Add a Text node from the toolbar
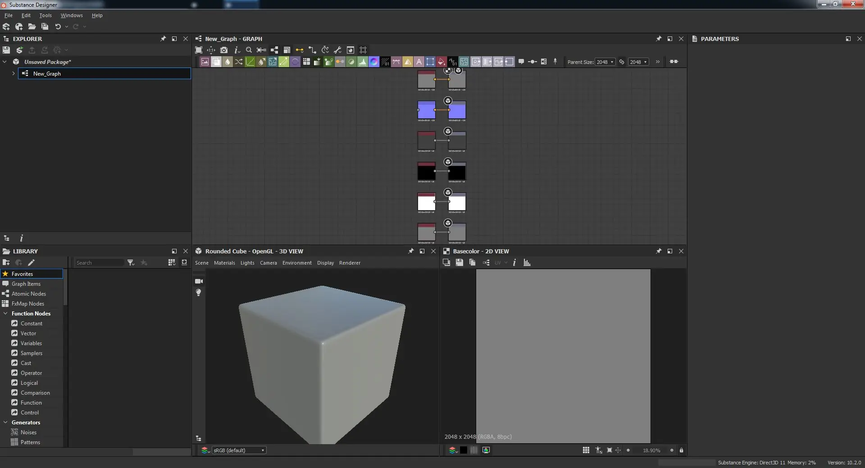 coord(419,62)
